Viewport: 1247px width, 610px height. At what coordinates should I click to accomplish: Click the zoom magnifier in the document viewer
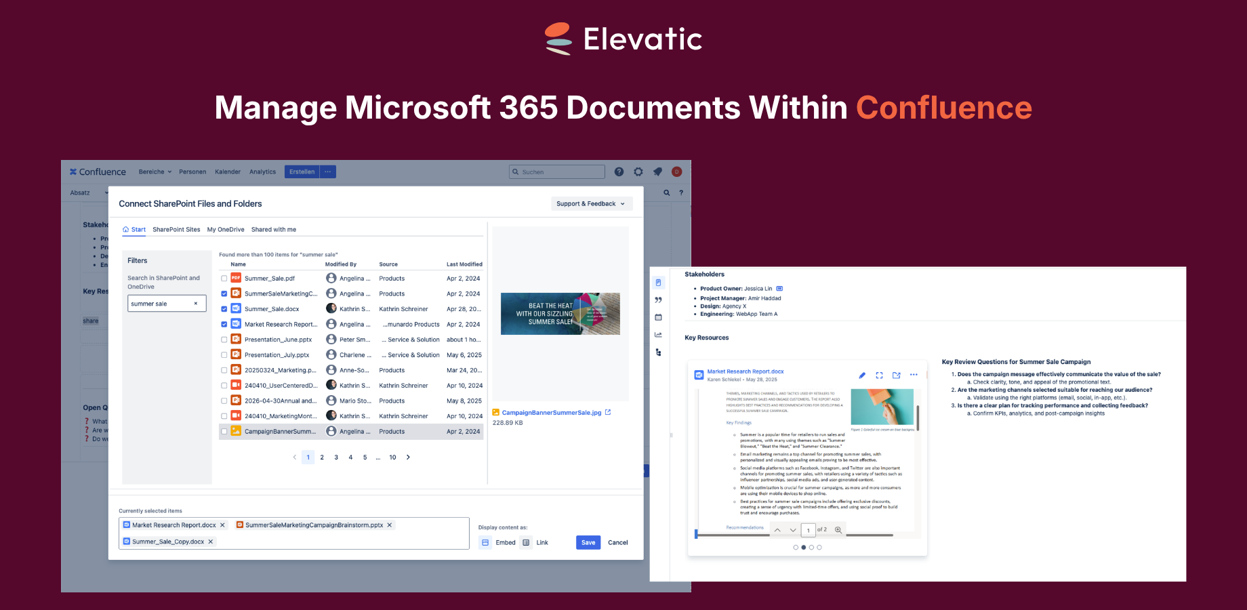838,529
